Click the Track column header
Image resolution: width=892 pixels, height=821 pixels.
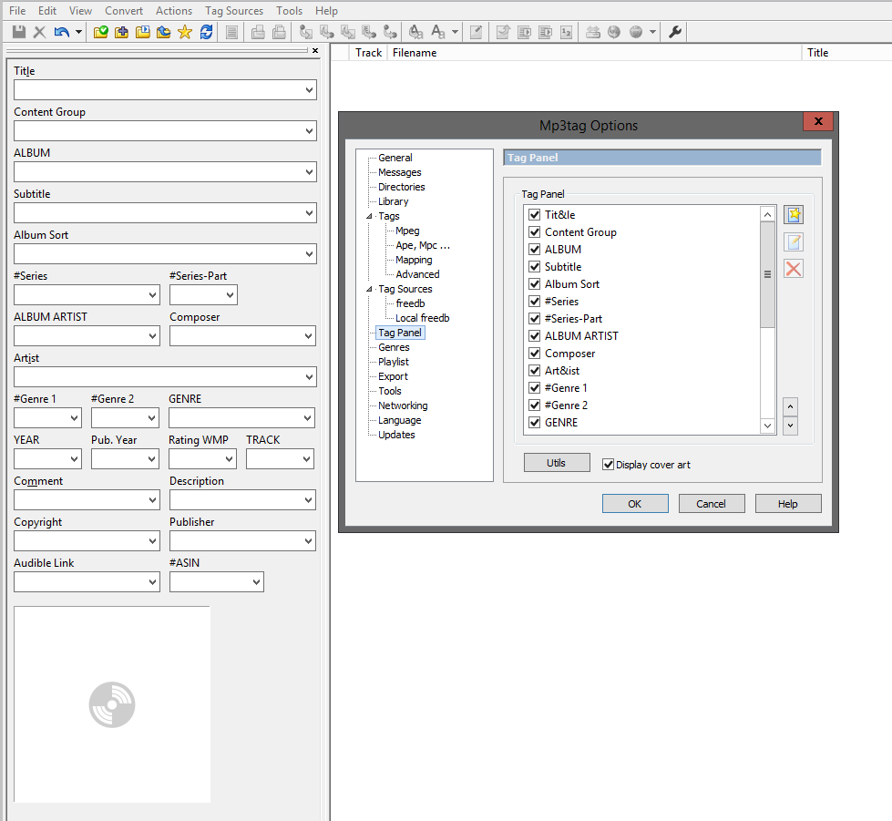point(368,52)
